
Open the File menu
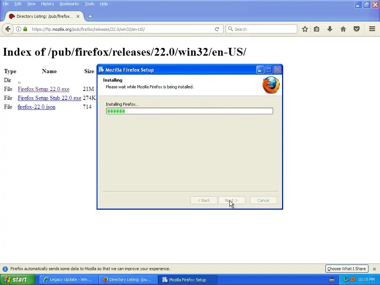click(x=6, y=4)
